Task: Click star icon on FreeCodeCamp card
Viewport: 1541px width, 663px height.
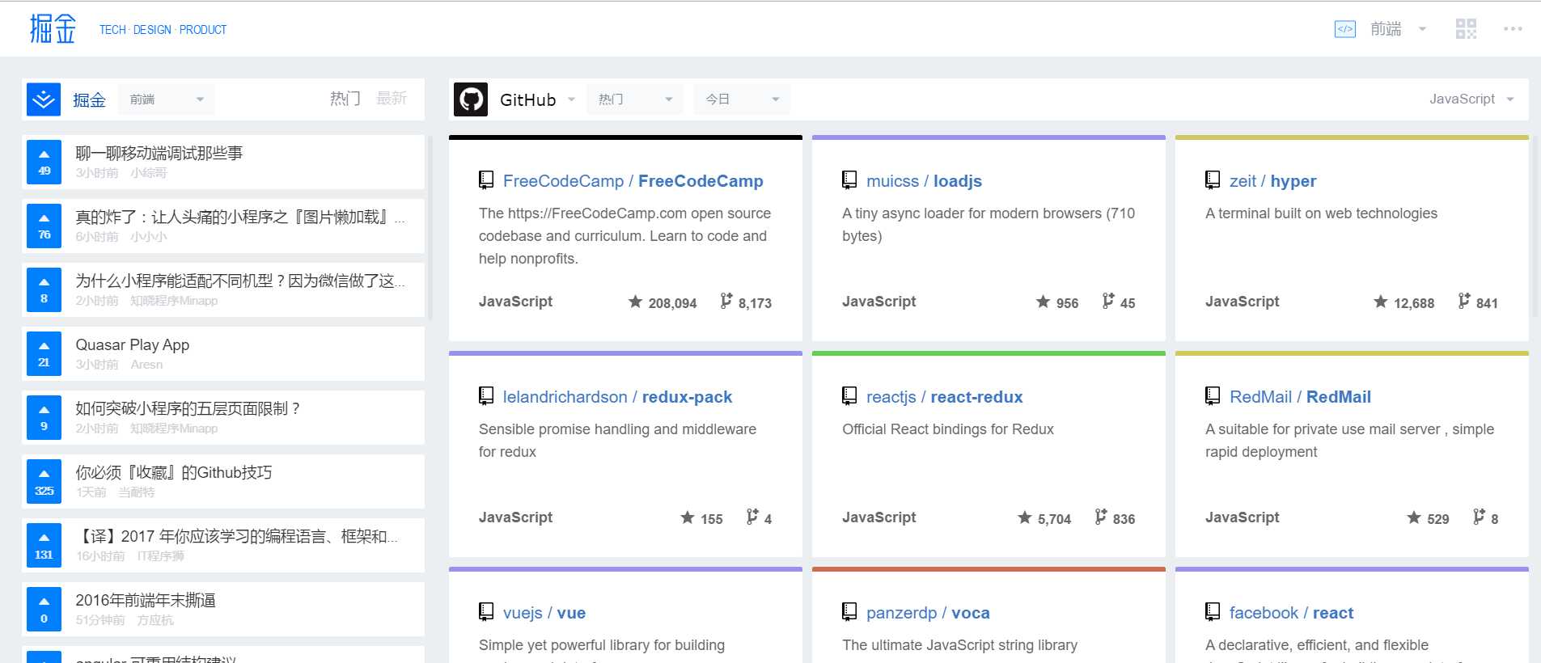Action: pyautogui.click(x=636, y=302)
